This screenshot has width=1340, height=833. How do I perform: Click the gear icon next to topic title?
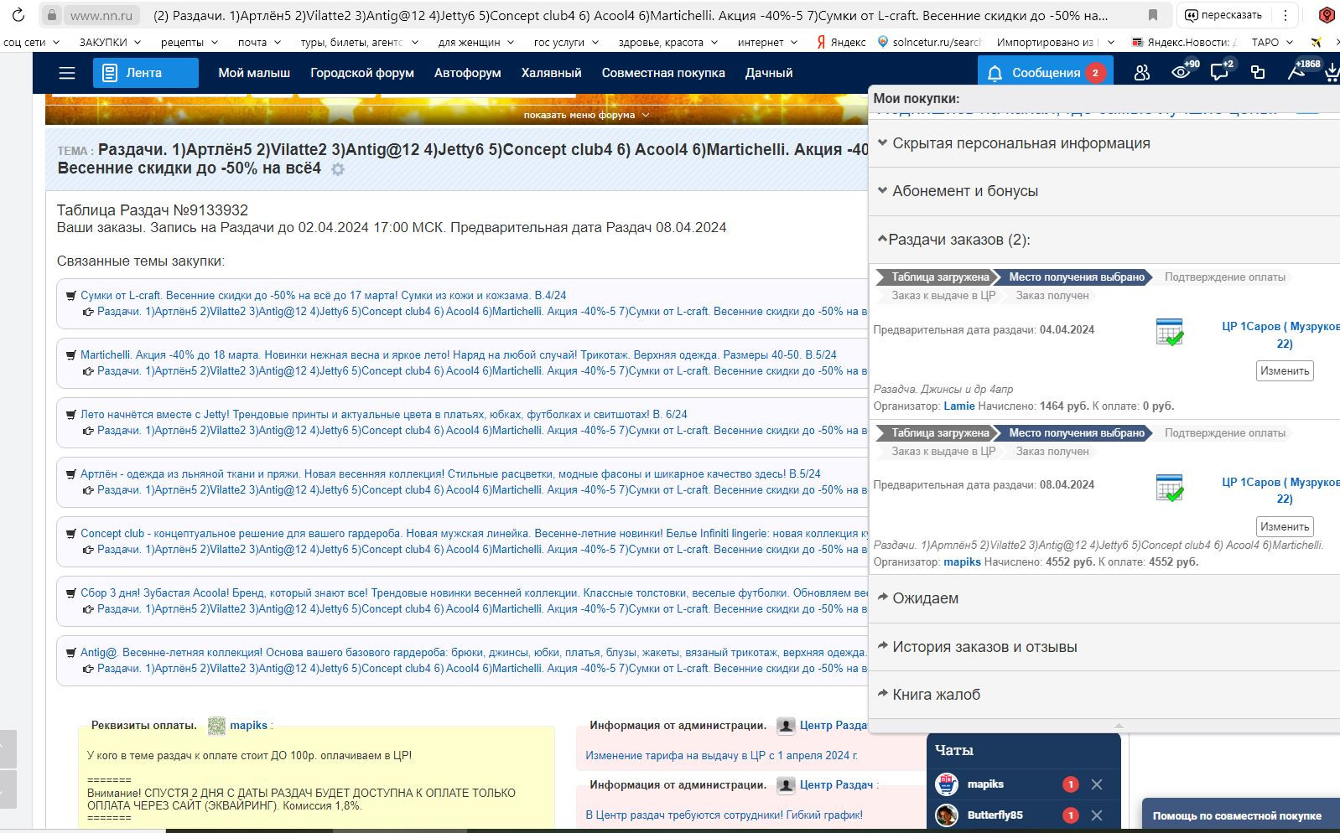click(x=338, y=169)
